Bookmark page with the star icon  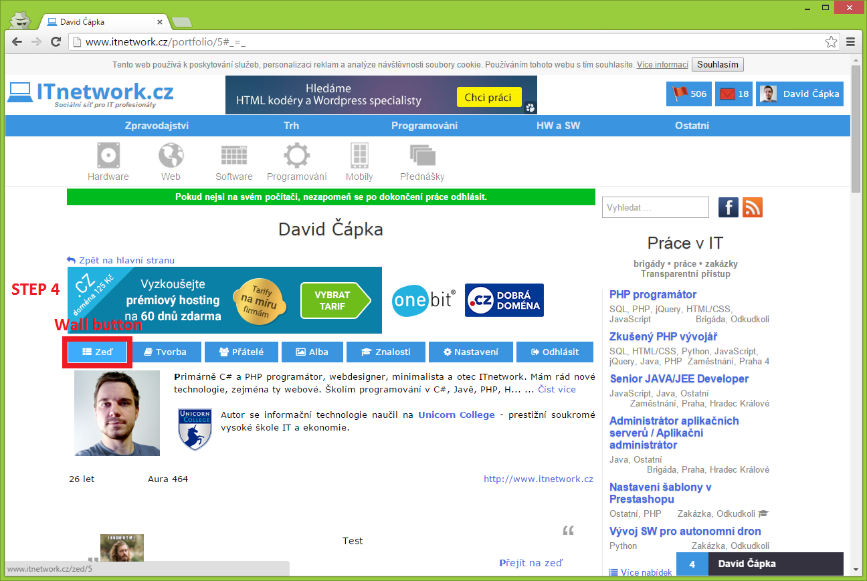click(831, 42)
